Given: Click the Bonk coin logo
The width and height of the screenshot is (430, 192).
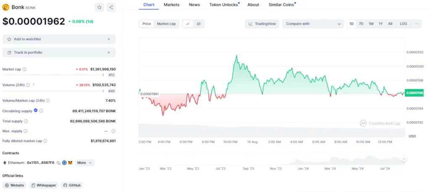Looking at the screenshot, I should 6,8.
